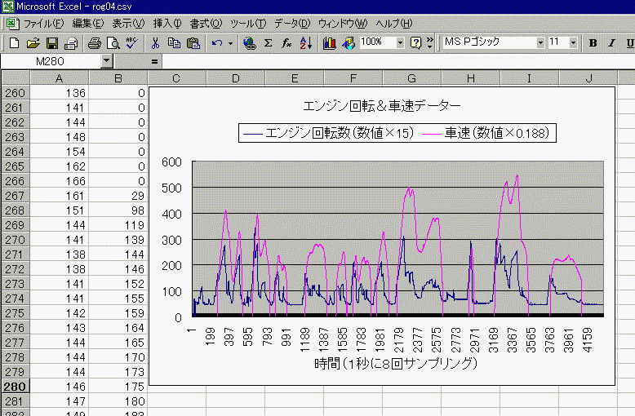Image resolution: width=635 pixels, height=416 pixels.
Task: Open the データ(D) menu
Action: point(292,24)
